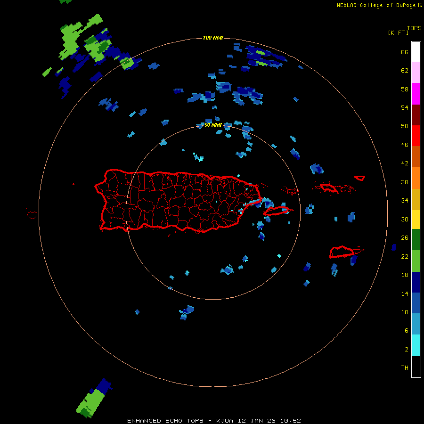The height and width of the screenshot is (424, 424).
Task: Click the magenta legend swatch
Action: [x=416, y=94]
